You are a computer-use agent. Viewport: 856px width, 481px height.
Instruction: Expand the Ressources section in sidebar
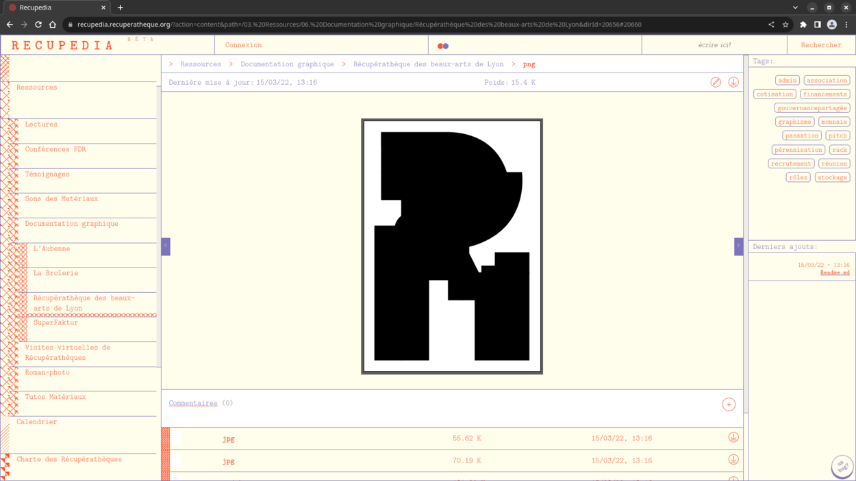pos(37,88)
